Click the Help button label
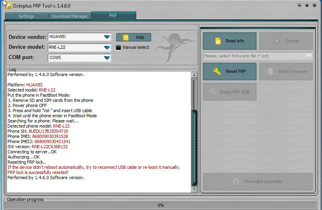 (140, 37)
